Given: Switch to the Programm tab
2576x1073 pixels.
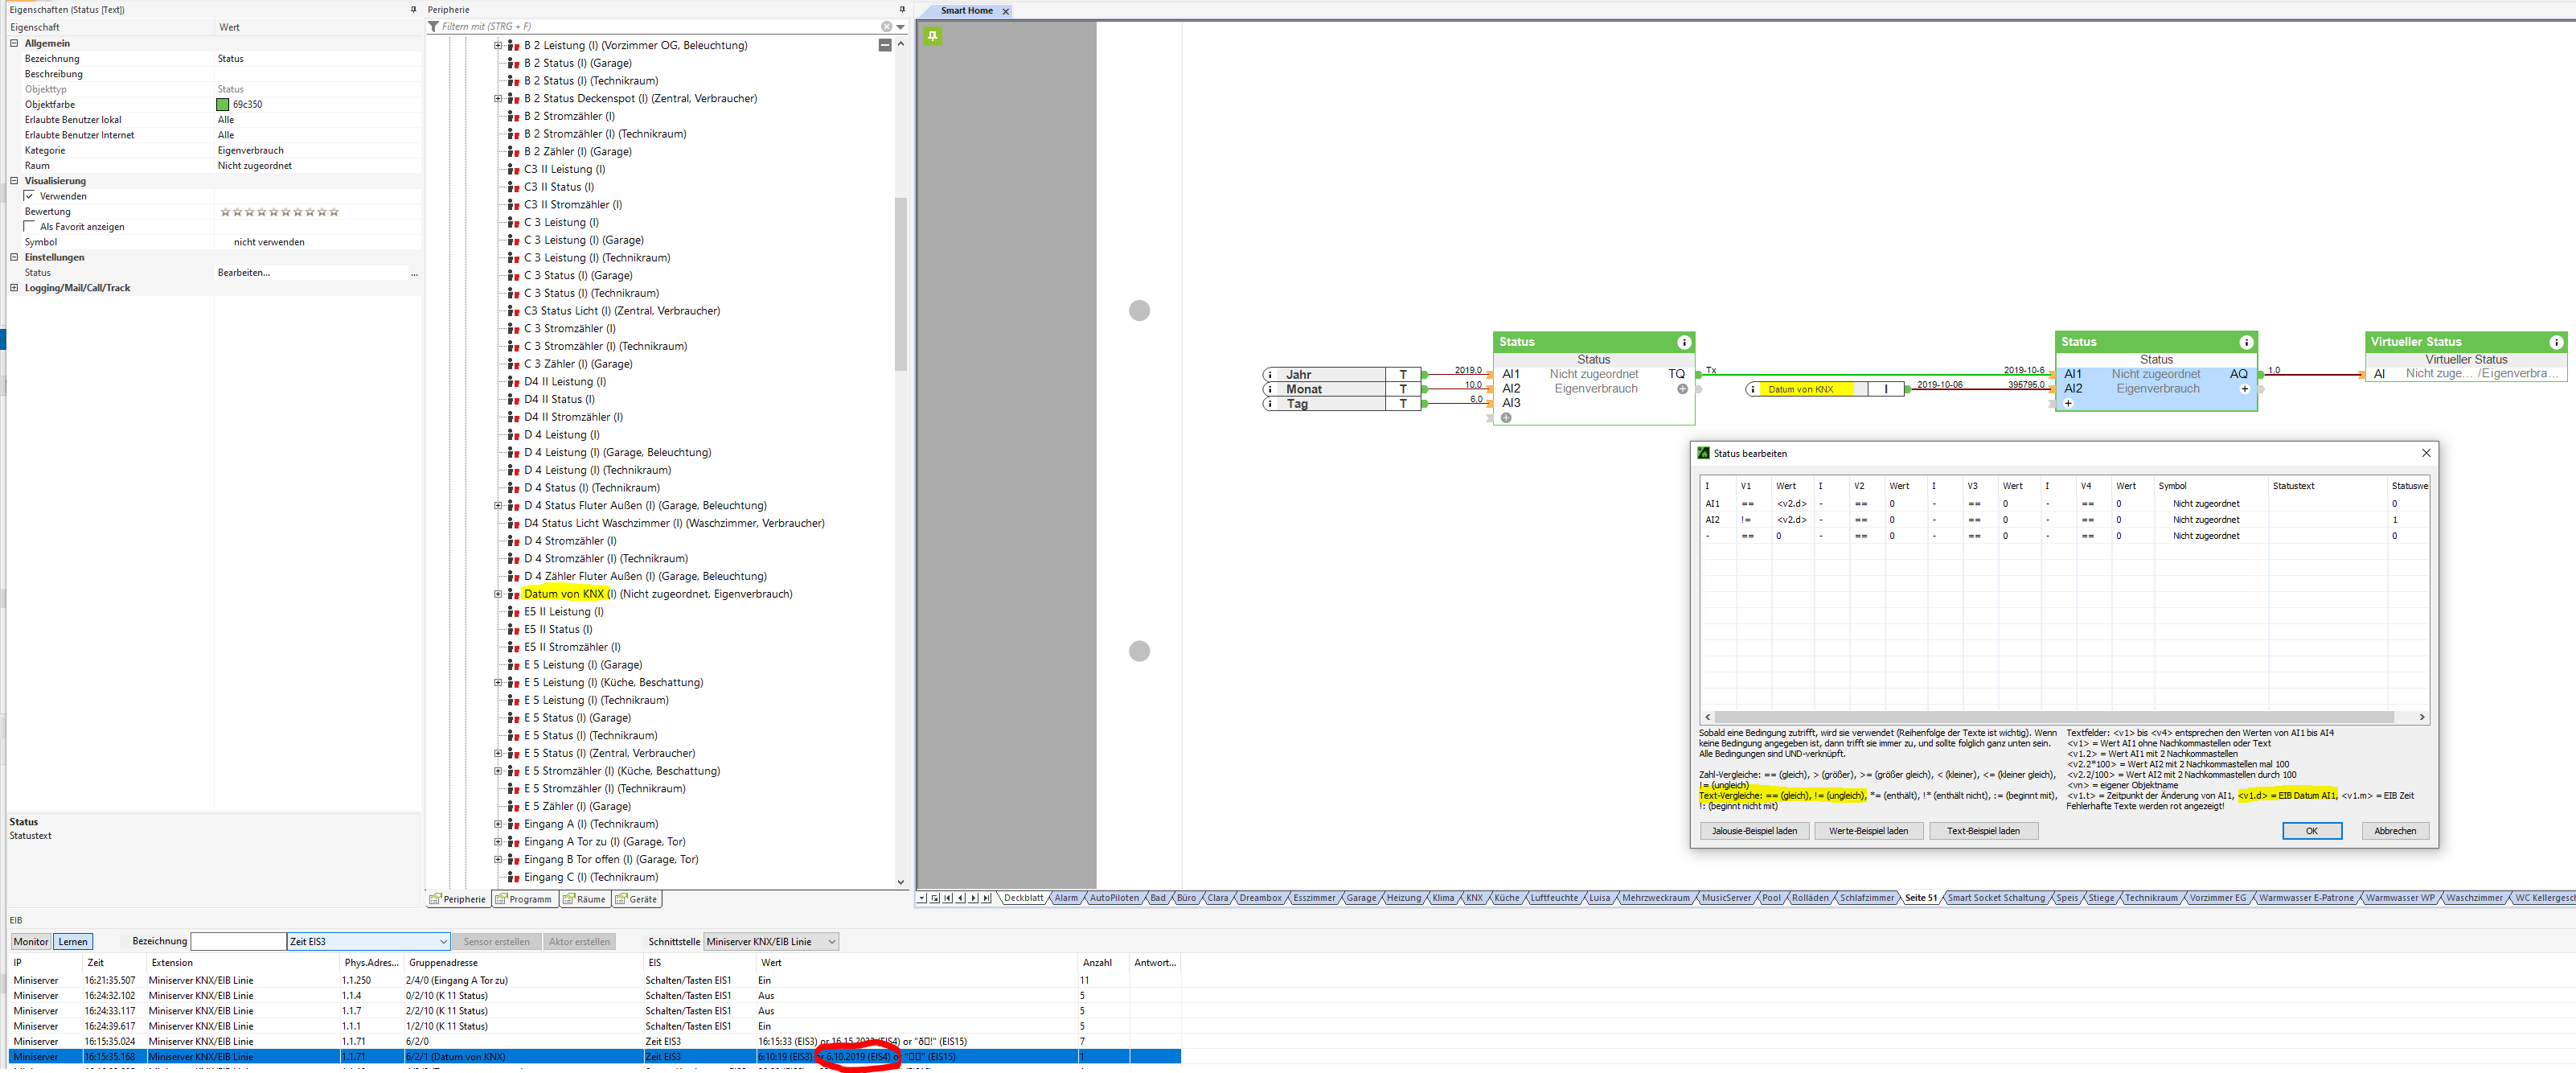Looking at the screenshot, I should (x=523, y=900).
